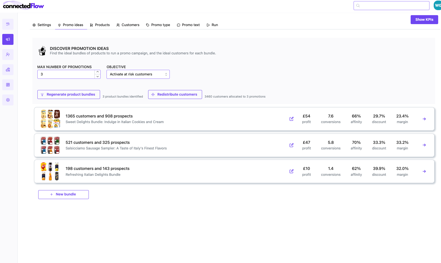
Task: Click the New bundle button
Action: coord(64,194)
